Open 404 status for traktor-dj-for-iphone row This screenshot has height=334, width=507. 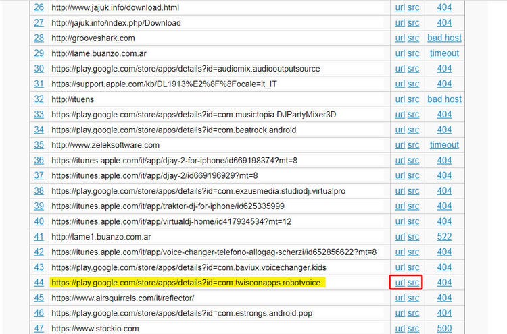coord(444,206)
